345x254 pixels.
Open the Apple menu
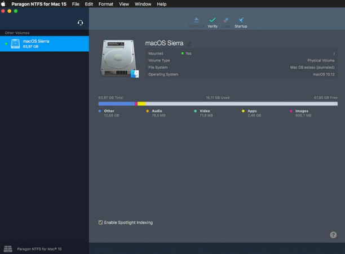[x=3, y=4]
